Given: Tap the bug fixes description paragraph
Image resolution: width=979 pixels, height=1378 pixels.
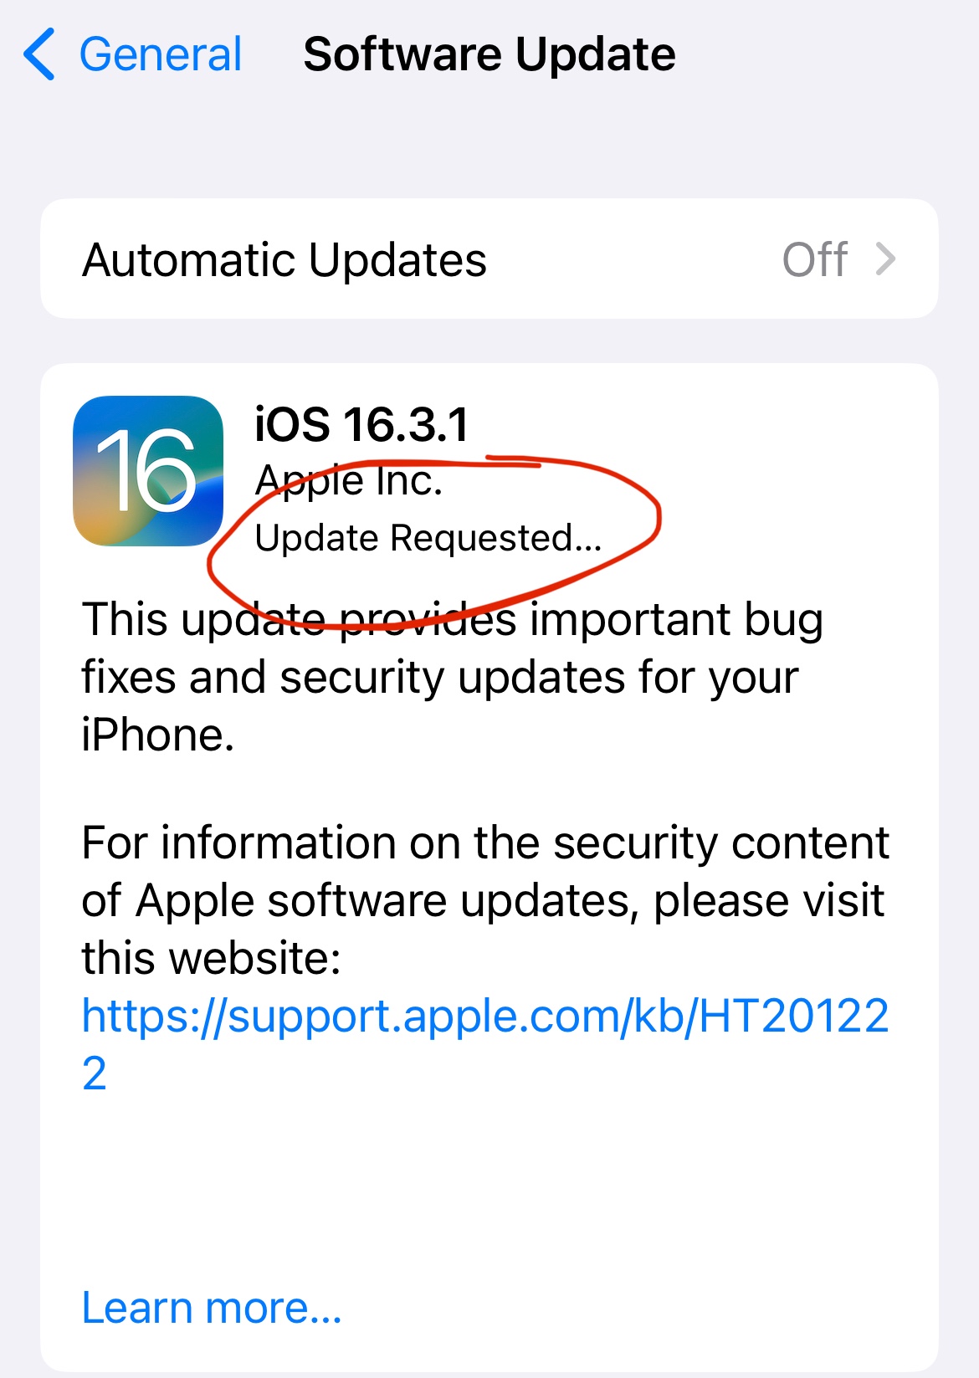Looking at the screenshot, I should (x=452, y=677).
